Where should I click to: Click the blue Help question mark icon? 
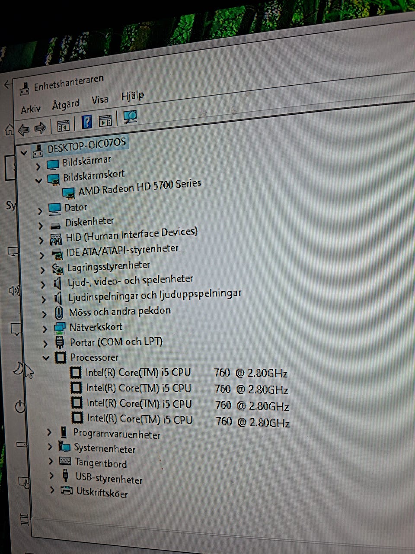(x=87, y=122)
